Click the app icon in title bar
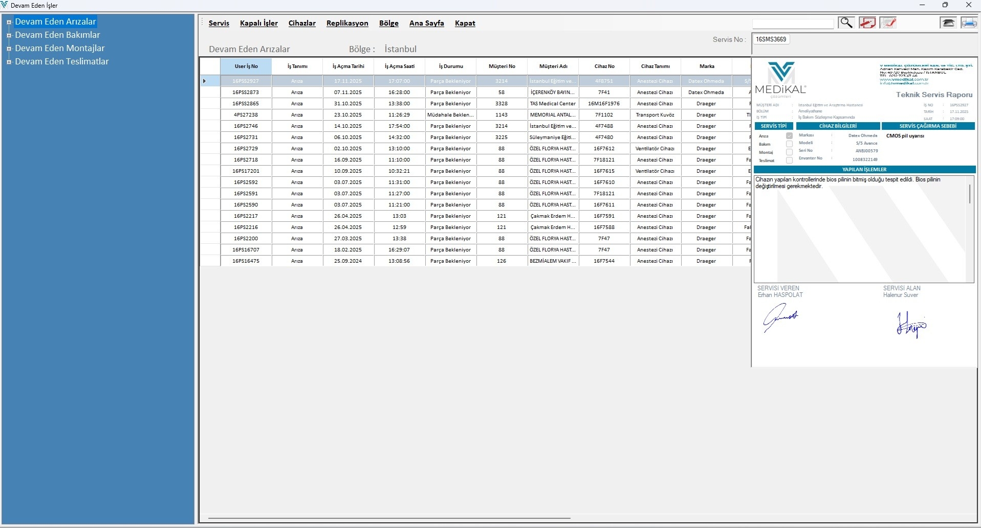981x528 pixels. (x=5, y=5)
